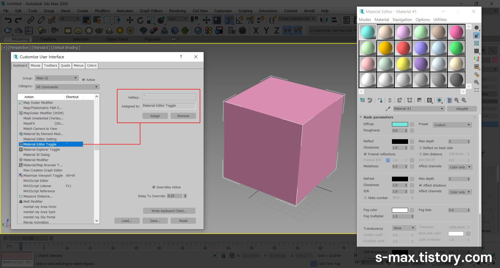Click XY plane constraint icon

(x=287, y=30)
